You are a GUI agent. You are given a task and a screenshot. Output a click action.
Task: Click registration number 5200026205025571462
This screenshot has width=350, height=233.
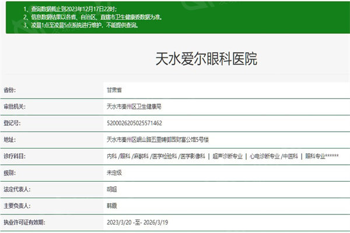point(134,123)
